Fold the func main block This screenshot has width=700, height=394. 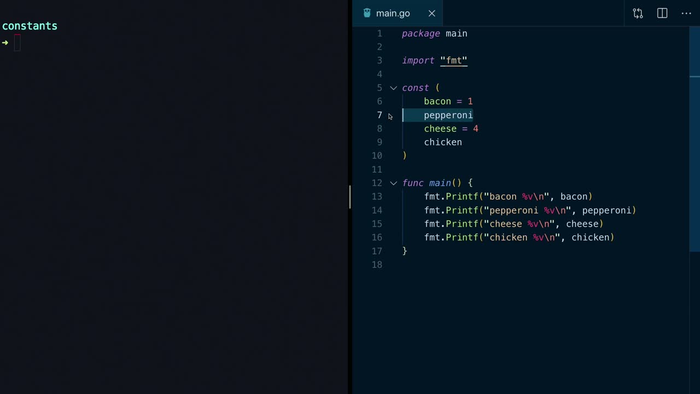tap(393, 183)
